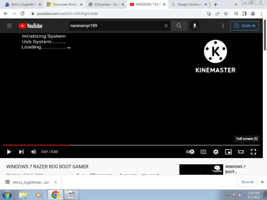Image resolution: width=267 pixels, height=200 pixels.
Task: Open Windows Start menu
Action: (7, 195)
